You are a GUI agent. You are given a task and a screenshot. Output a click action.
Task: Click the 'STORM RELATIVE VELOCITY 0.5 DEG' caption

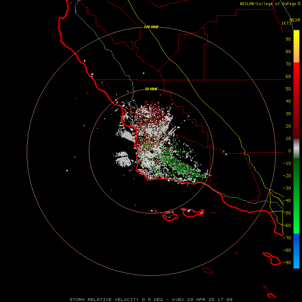pyautogui.click(x=116, y=300)
